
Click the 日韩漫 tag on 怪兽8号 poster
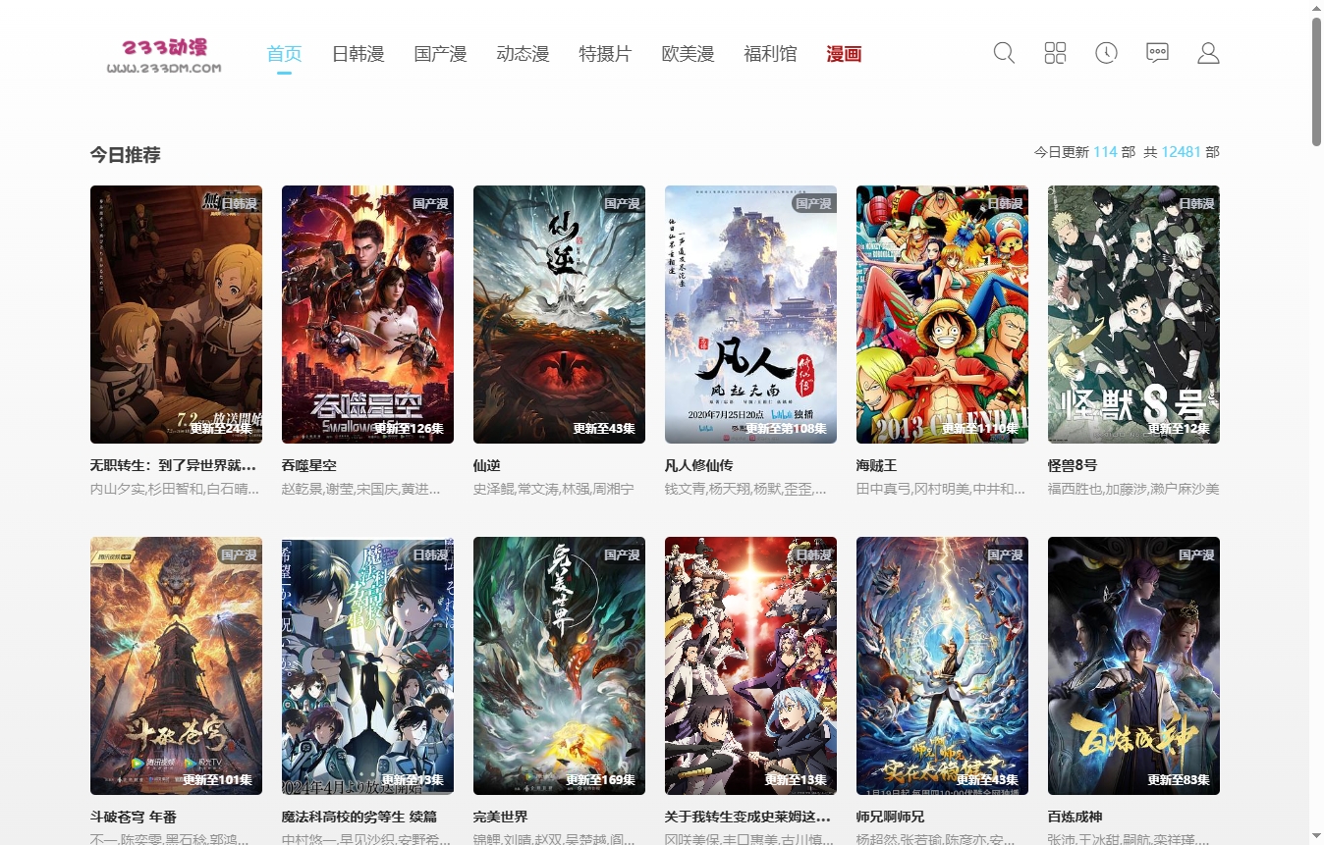1196,204
